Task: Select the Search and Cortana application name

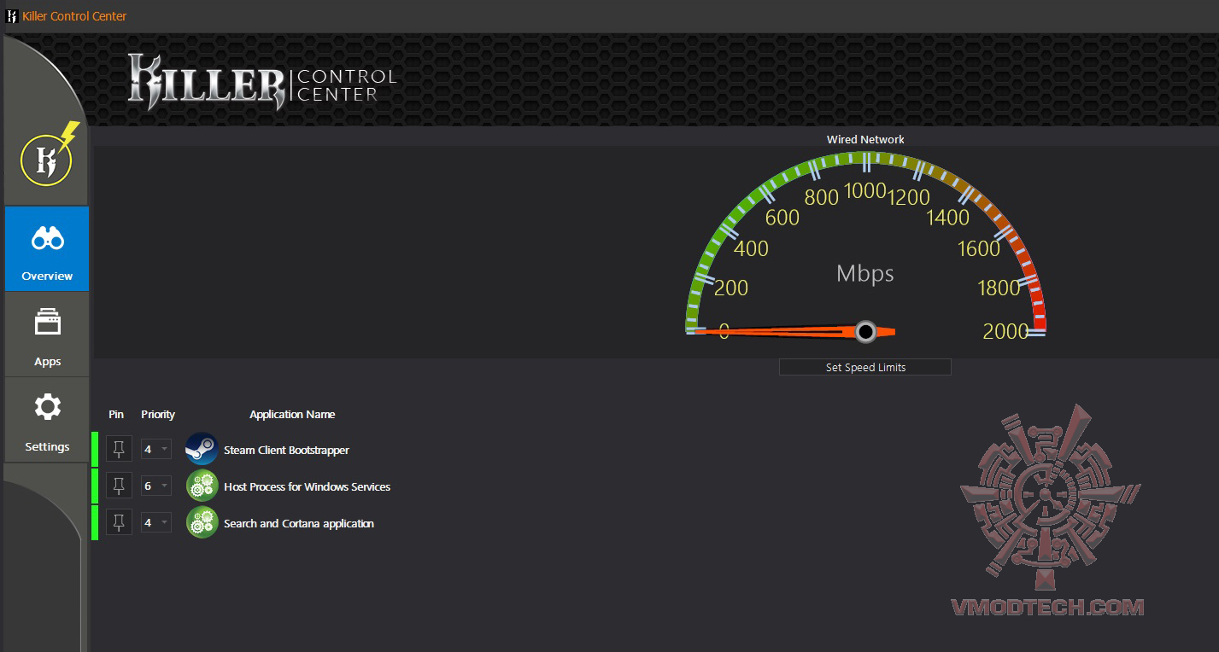Action: (299, 523)
